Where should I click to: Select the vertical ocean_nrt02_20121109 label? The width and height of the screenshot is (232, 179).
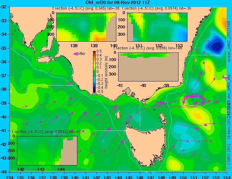click(x=229, y=41)
